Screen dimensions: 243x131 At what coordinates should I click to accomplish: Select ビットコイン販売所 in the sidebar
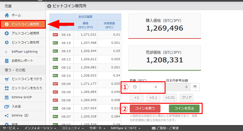23,24
